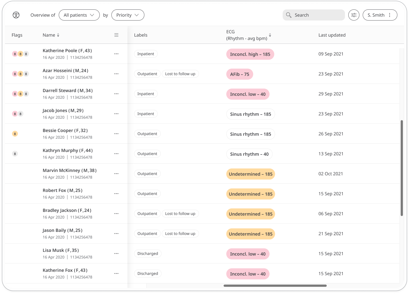This screenshot has width=409, height=294.
Task: Open the Priority dropdown
Action: pos(128,15)
